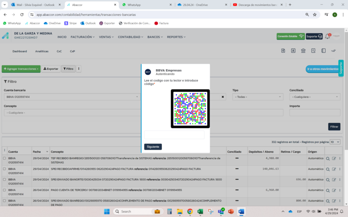The image size is (348, 217).
Task: Open Excel from the Windows taskbar
Action: [200, 212]
